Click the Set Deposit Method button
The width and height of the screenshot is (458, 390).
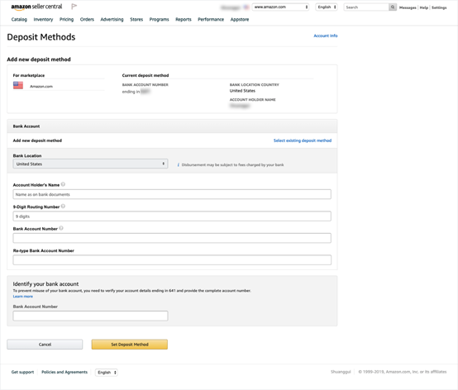130,345
